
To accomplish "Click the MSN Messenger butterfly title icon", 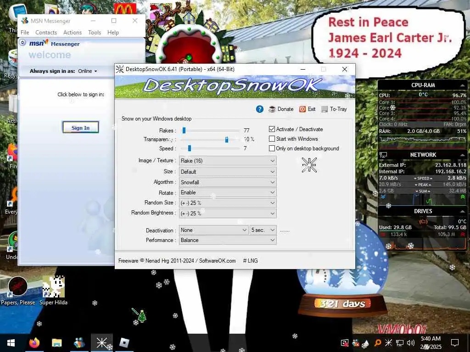I will tap(25, 21).
